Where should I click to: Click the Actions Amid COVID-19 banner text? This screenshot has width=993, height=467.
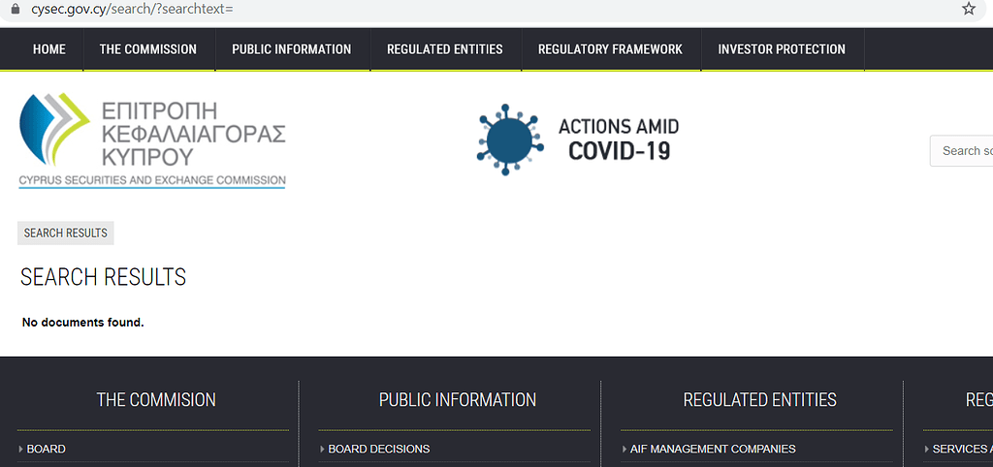pos(619,140)
